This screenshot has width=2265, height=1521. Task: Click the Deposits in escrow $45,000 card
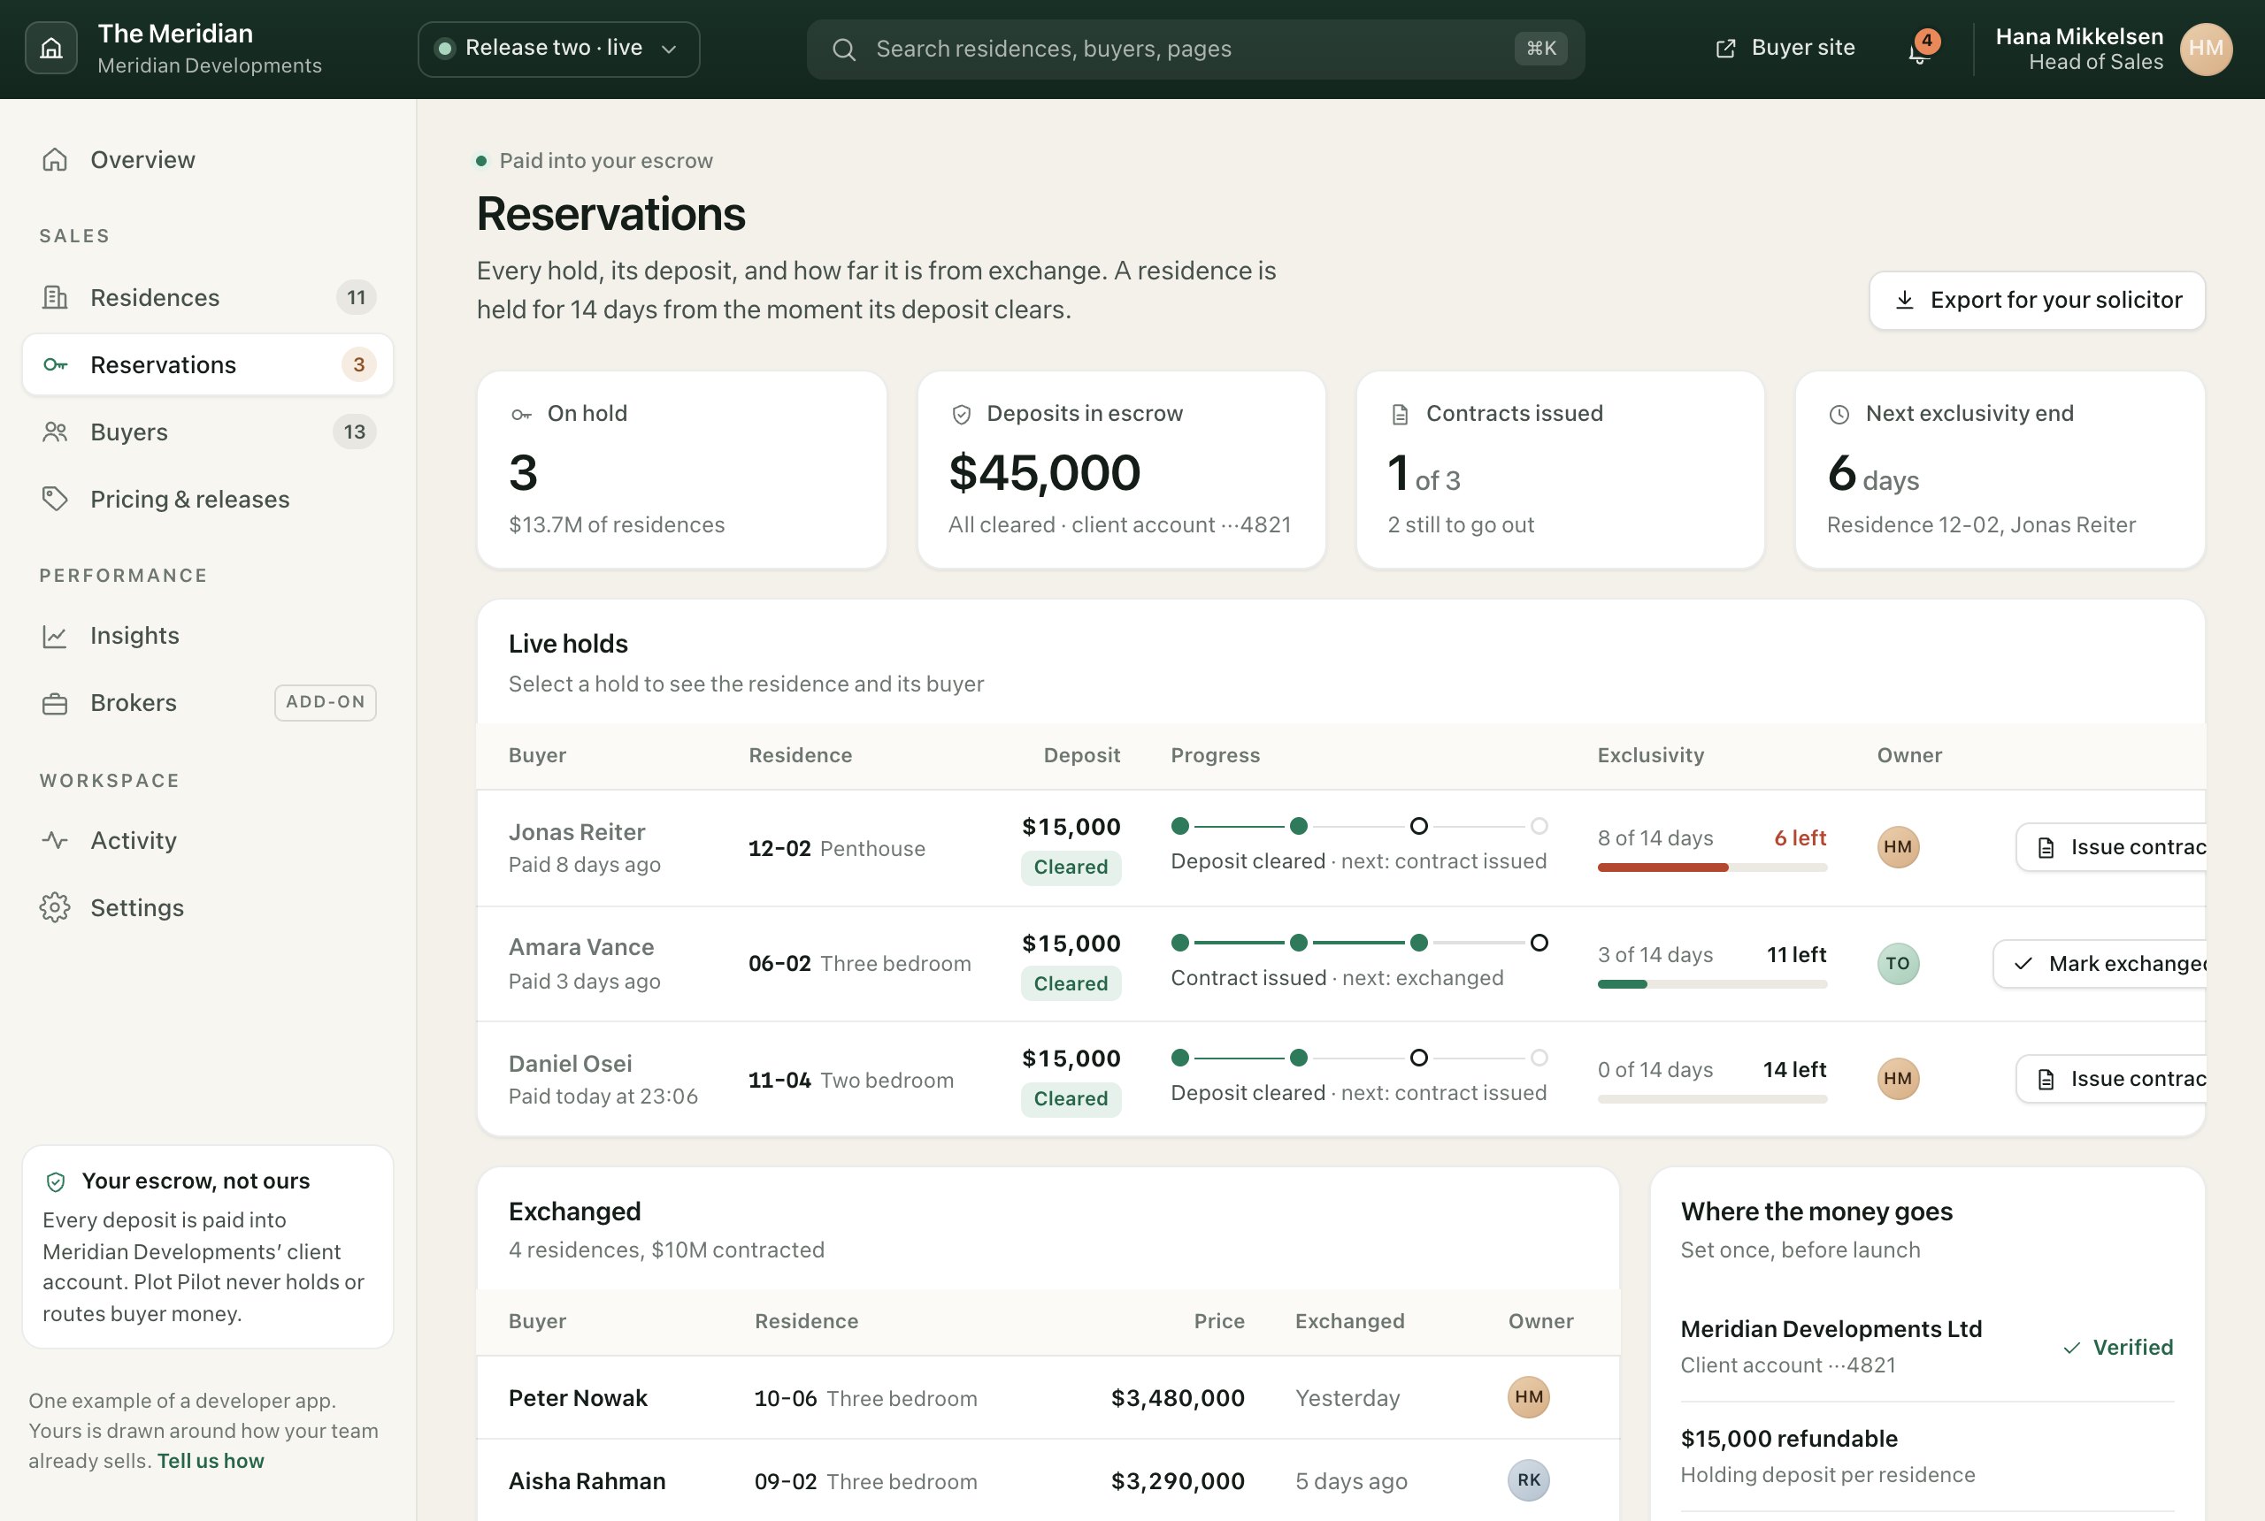1121,470
